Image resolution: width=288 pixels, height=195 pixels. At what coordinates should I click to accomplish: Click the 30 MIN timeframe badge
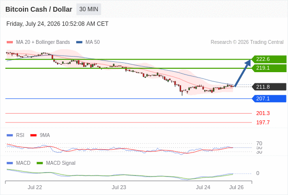tap(89, 9)
